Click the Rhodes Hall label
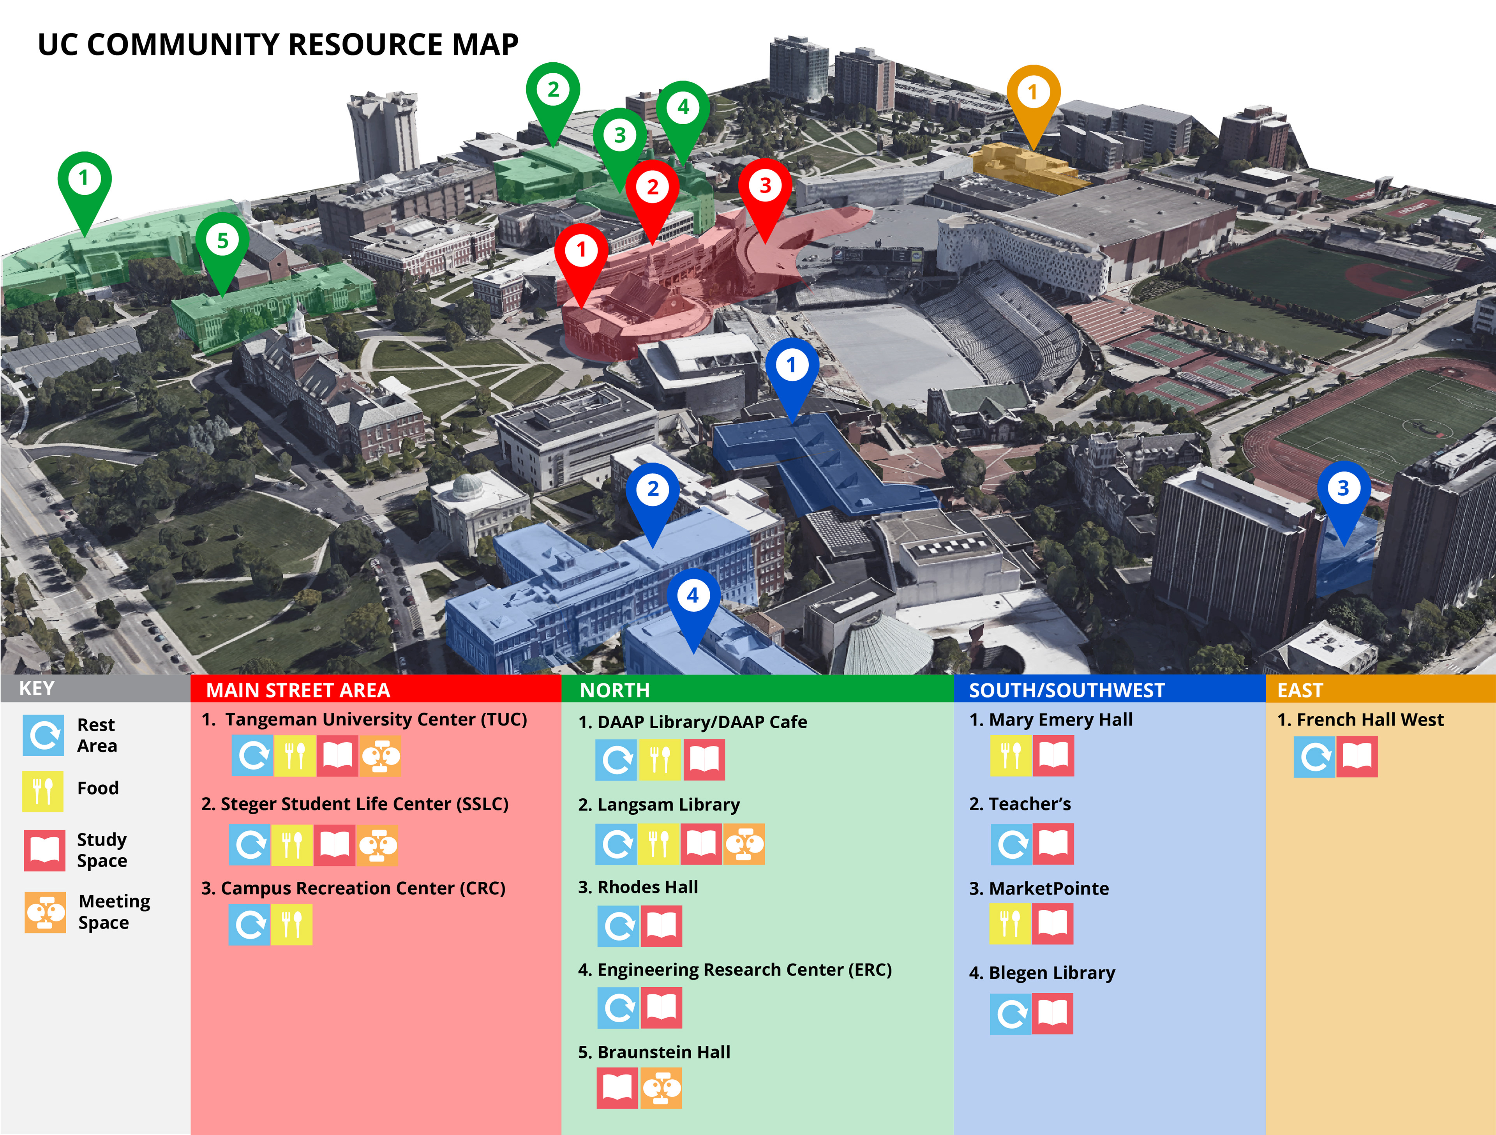The width and height of the screenshot is (1496, 1135). point(647,887)
